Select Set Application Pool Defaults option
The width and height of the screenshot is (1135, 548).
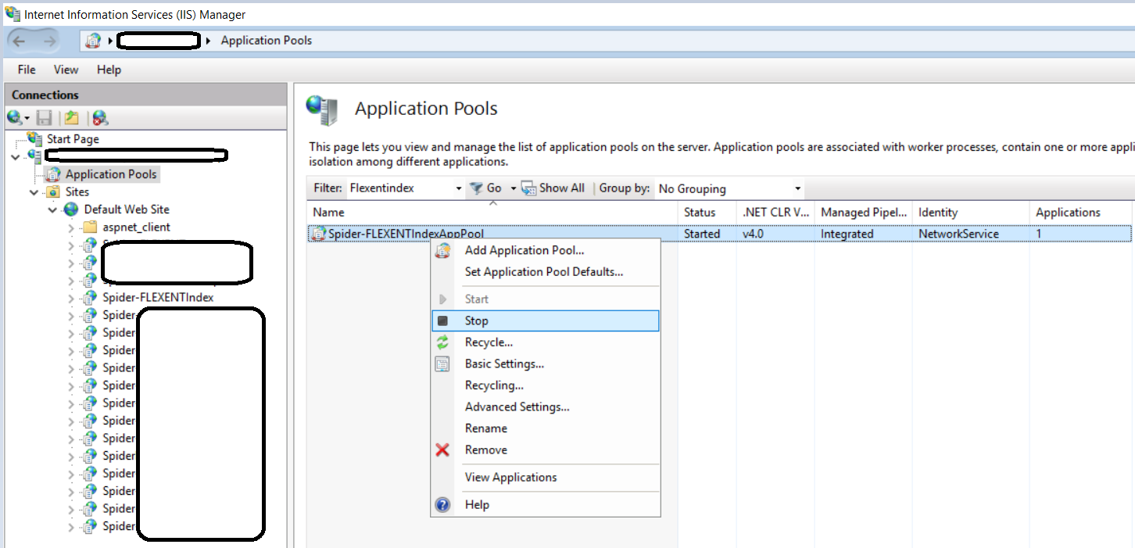pyautogui.click(x=546, y=272)
